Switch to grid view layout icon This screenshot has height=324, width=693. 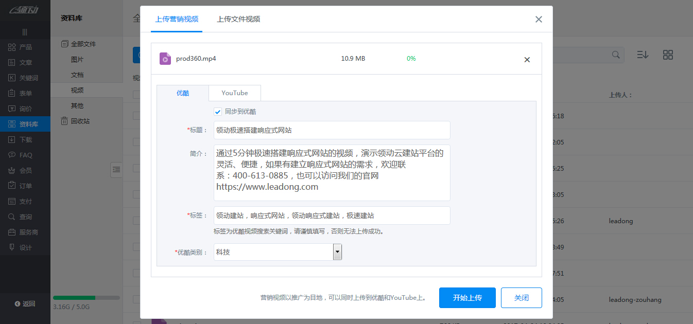tap(668, 55)
